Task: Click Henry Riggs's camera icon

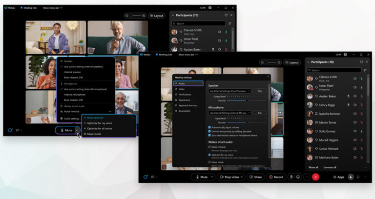Action: pos(355,105)
